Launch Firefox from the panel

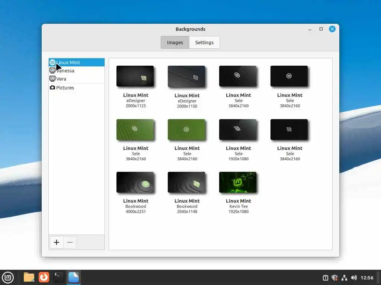44,277
